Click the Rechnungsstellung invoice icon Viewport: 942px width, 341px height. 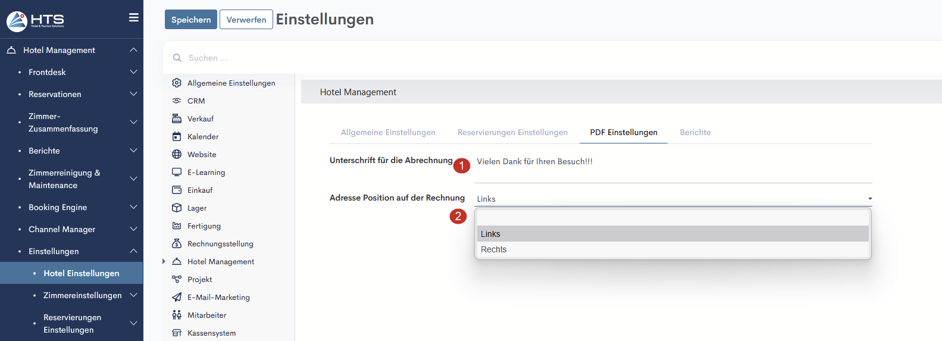click(177, 243)
